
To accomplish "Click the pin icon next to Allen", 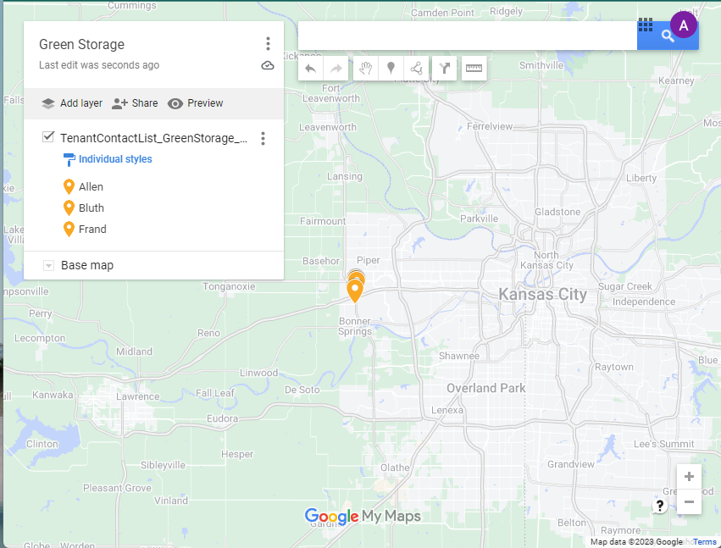I will pyautogui.click(x=69, y=187).
